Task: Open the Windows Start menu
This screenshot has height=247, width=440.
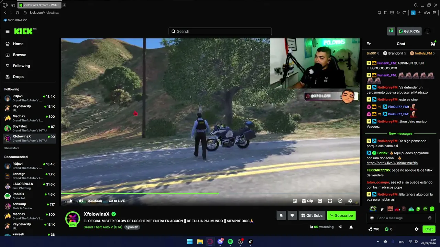Action: (x=190, y=242)
